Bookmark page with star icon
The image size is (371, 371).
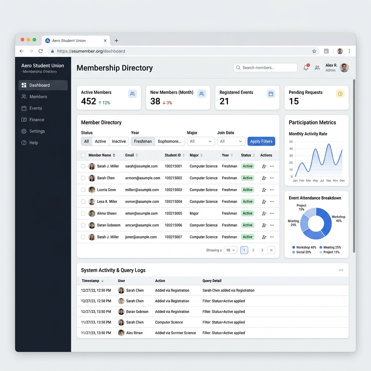tap(314, 51)
